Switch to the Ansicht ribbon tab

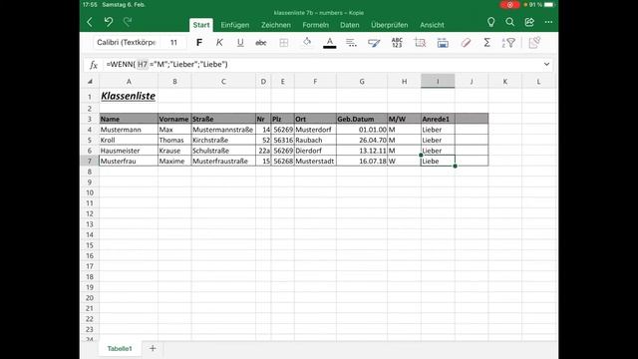tap(432, 25)
